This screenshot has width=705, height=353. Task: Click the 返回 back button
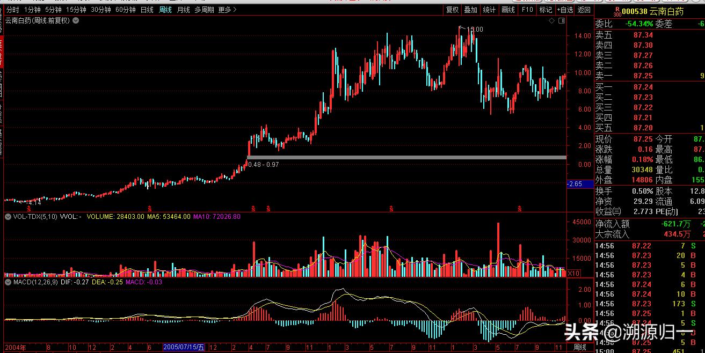click(584, 10)
